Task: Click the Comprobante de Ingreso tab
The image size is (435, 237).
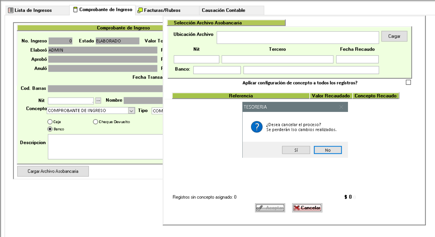Action: 102,10
